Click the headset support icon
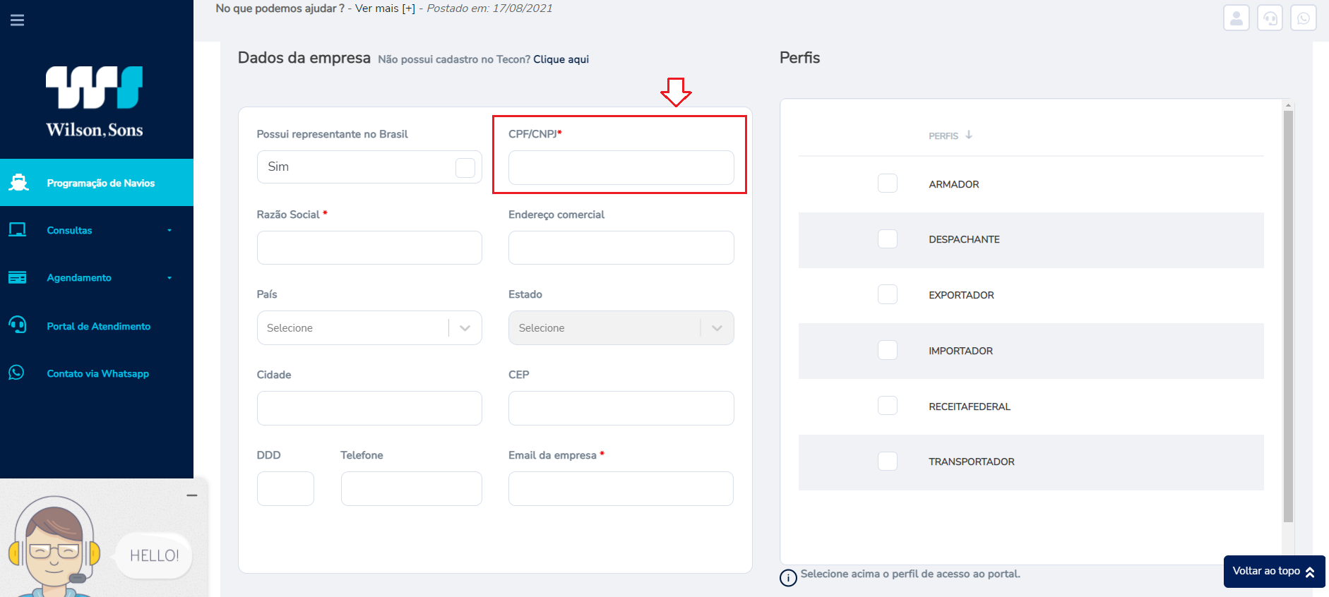Image resolution: width=1329 pixels, height=597 pixels. [x=1270, y=18]
